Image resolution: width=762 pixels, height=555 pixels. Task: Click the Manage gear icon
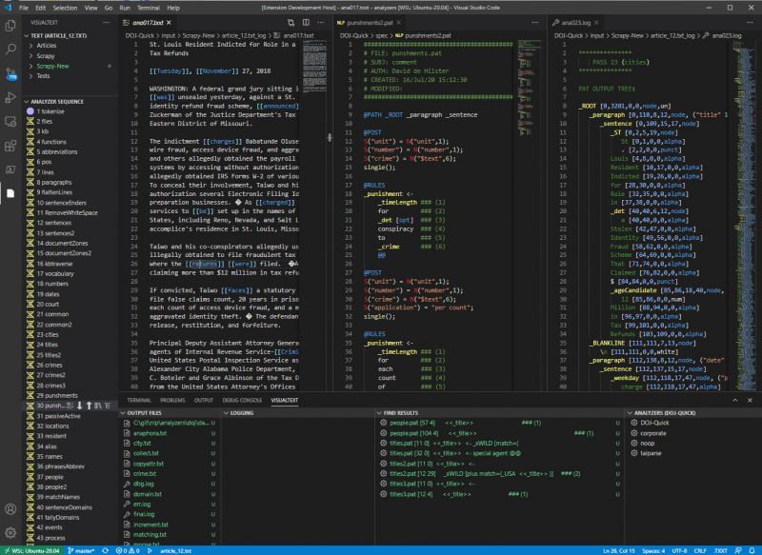point(11,531)
